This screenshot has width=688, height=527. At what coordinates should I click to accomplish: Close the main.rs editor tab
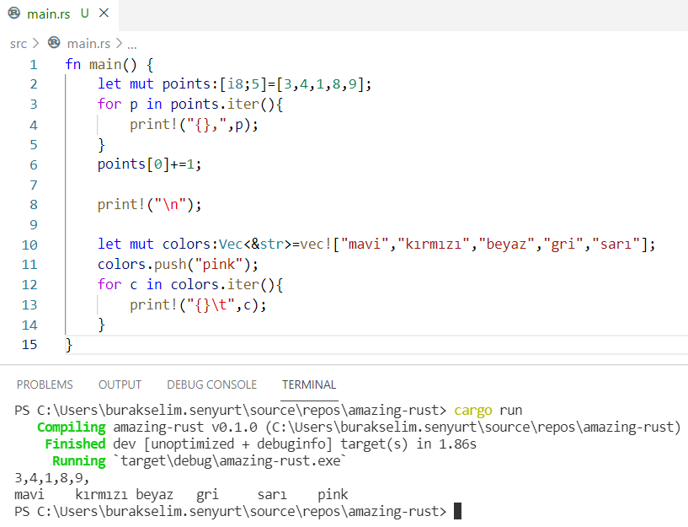[104, 13]
